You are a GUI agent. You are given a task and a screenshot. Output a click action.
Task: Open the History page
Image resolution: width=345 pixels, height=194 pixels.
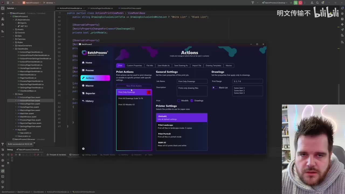tap(95, 101)
